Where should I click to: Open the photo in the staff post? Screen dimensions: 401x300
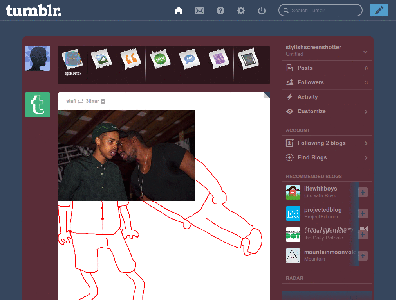click(x=126, y=155)
